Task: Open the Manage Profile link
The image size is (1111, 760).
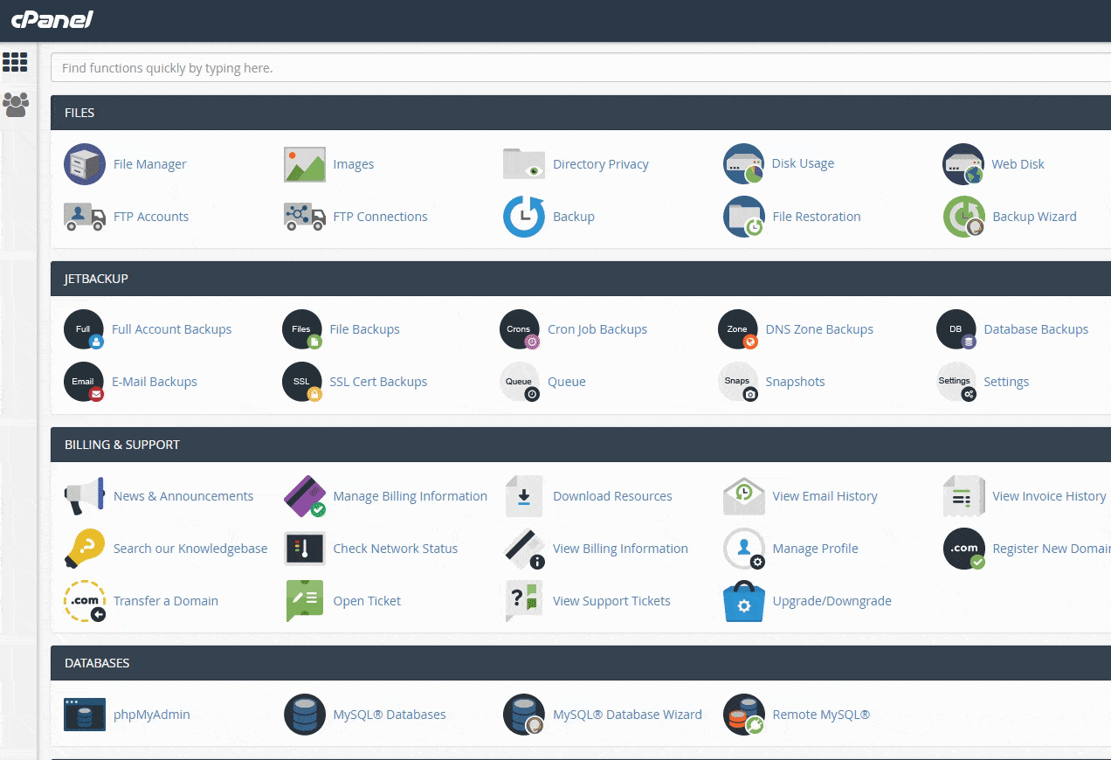Action: pos(815,549)
